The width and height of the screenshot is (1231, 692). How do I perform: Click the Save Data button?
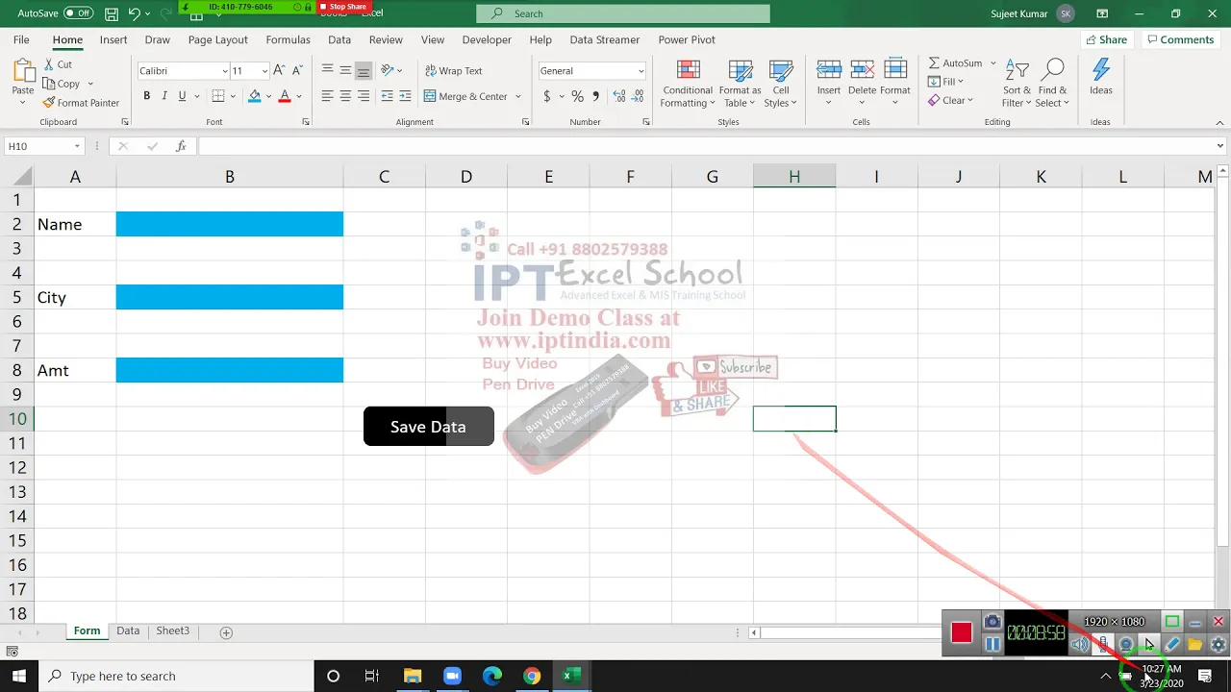coord(429,427)
